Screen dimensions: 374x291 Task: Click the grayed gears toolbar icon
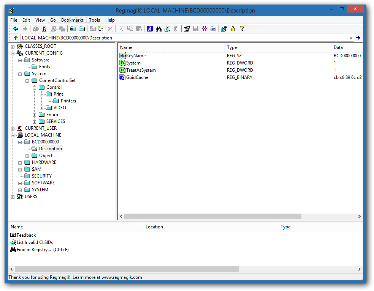[62, 29]
